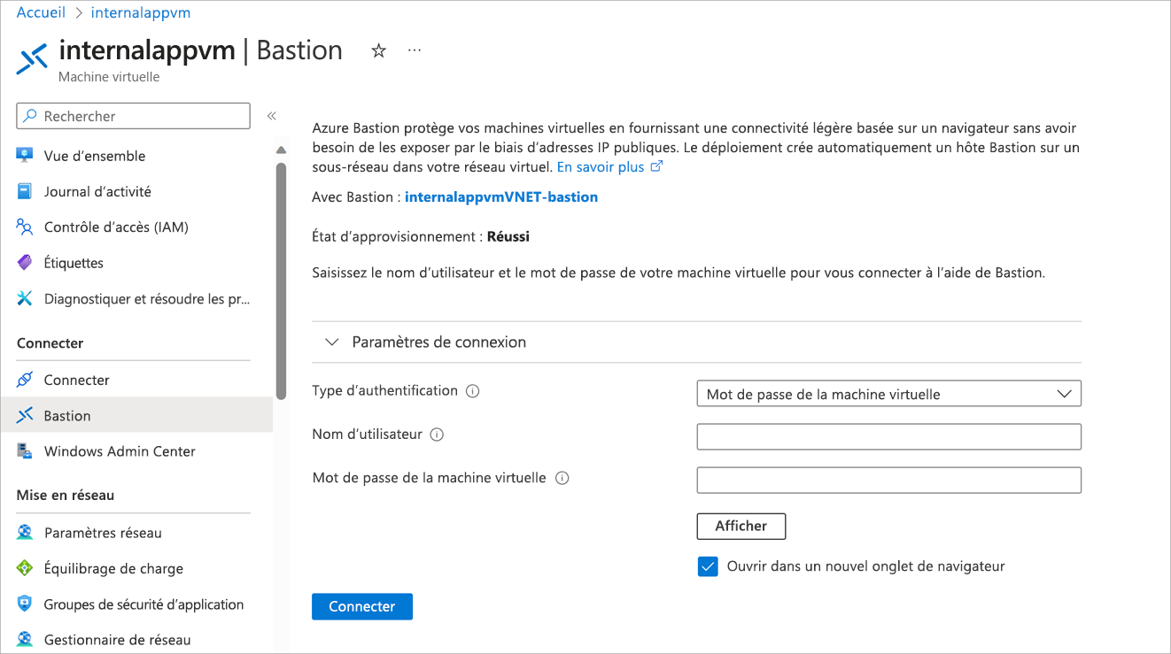Uncheck Ouvrir dans un nouvel onglet checkbox

tap(708, 566)
